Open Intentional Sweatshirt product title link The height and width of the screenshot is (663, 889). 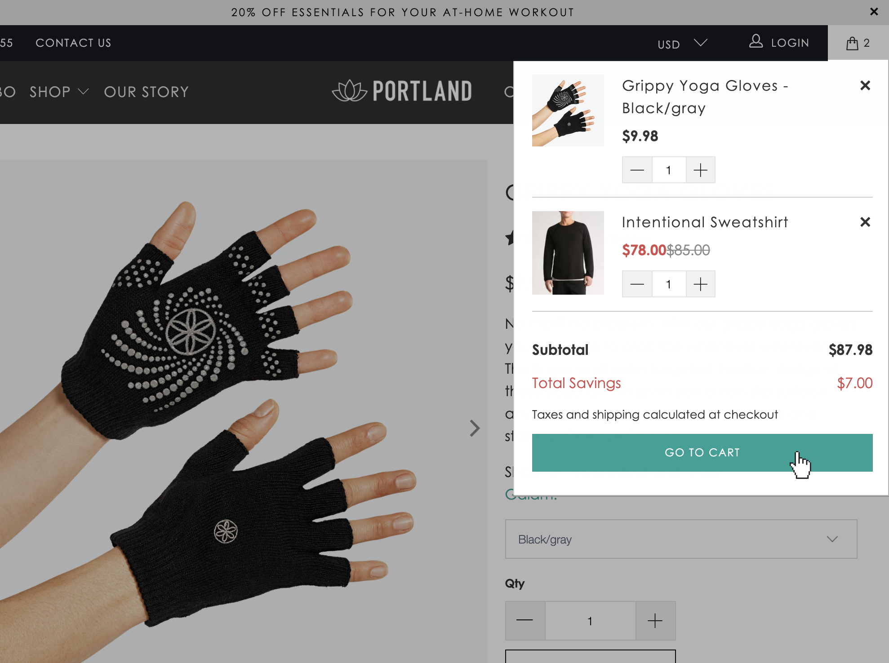(x=705, y=222)
